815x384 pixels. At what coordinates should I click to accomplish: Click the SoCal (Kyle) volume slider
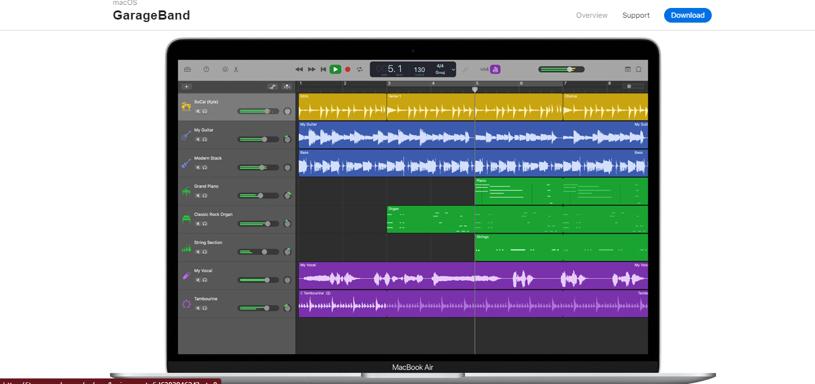[x=258, y=111]
